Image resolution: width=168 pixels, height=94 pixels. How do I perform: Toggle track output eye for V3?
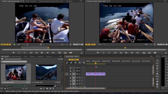click(x=80, y=68)
